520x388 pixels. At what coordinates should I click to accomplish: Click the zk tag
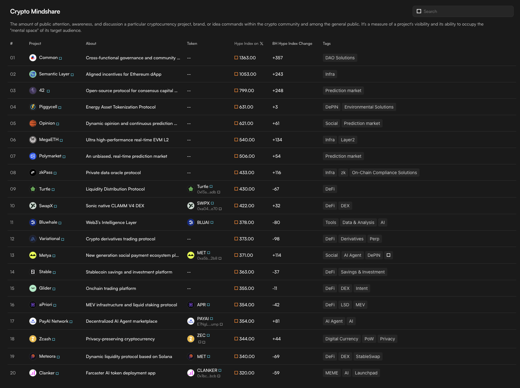point(343,173)
